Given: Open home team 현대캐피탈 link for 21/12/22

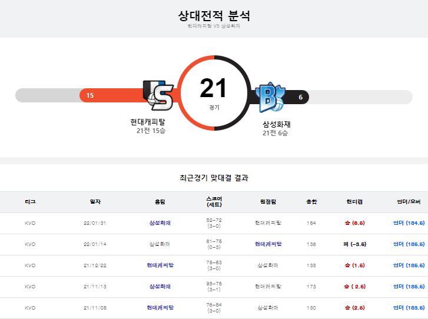Looking at the screenshot, I should [160, 265].
